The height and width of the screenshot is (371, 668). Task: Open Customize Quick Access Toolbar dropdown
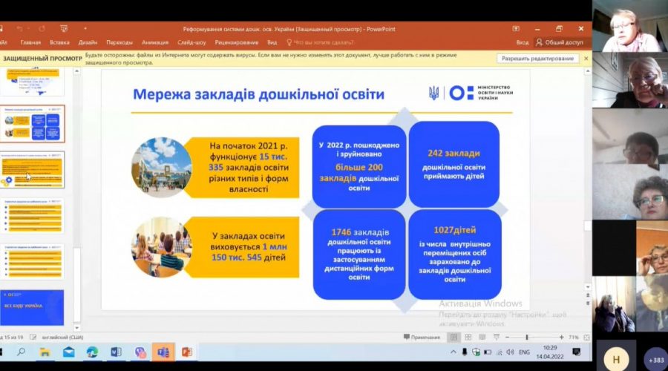[85, 28]
